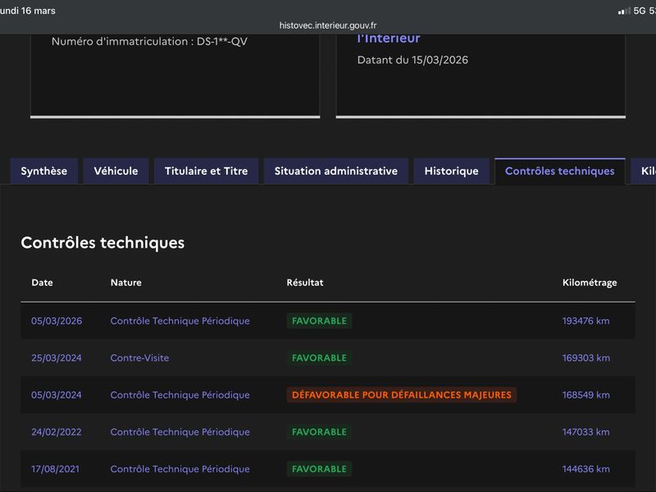Tap the histovec.interieur.gouv.fr address bar
The image size is (656, 492).
pos(328,25)
